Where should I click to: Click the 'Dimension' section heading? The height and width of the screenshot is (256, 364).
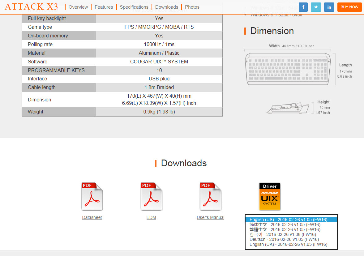coord(272,31)
